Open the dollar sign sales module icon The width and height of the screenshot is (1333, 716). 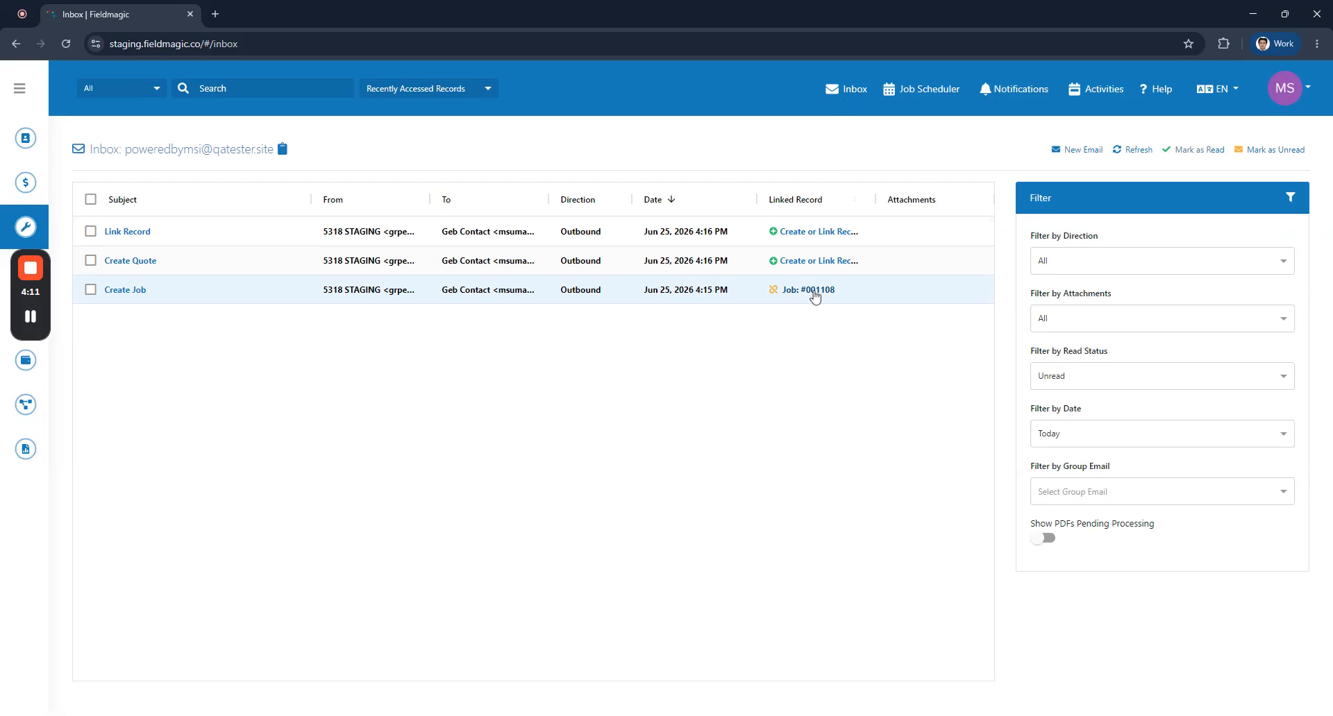26,182
